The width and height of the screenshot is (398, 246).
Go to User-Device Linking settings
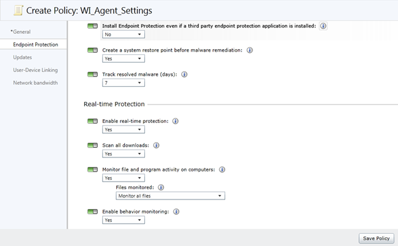[x=35, y=70]
